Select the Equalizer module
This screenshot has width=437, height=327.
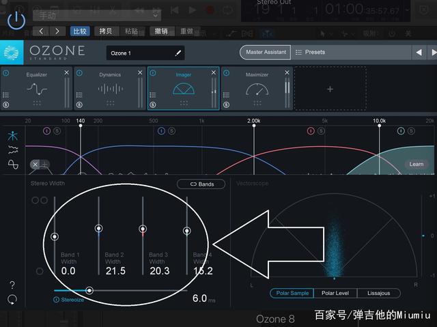pyautogui.click(x=36, y=89)
